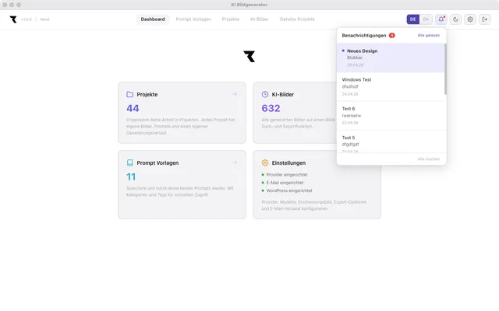Screen dimensions: 499x311
Task: Click the image count 632
Action: 271,108
